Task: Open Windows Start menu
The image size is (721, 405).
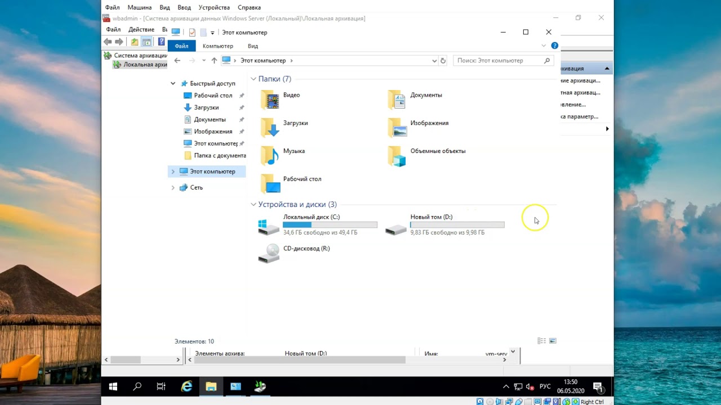Action: point(113,386)
